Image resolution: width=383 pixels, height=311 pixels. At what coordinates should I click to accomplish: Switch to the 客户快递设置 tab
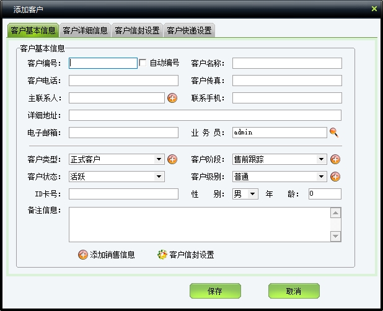coord(189,30)
